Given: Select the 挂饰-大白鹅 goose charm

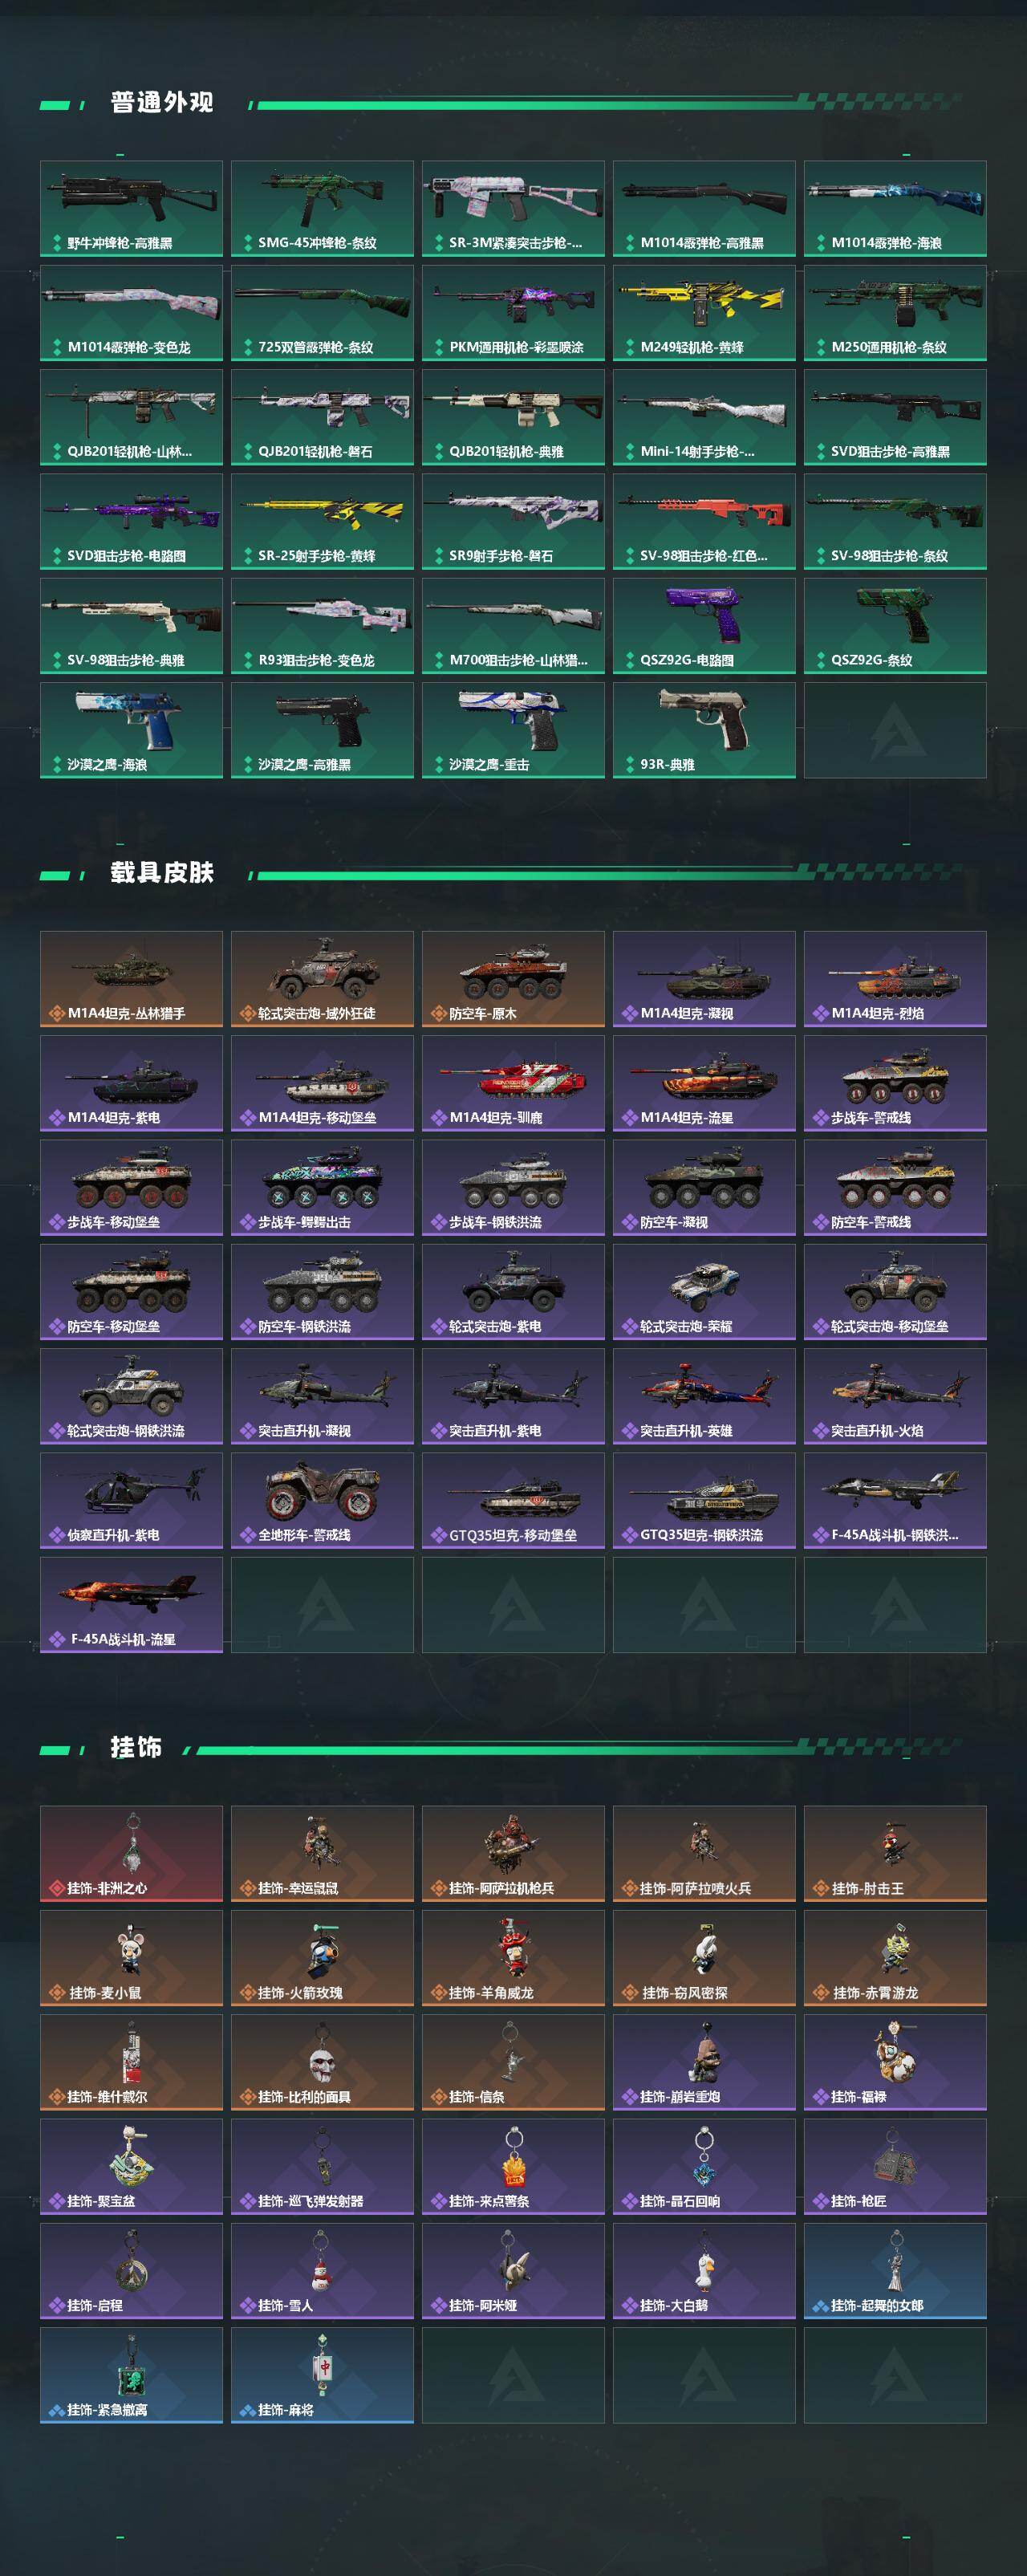Looking at the screenshot, I should tap(704, 2271).
